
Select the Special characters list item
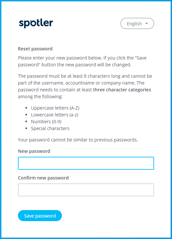(50, 128)
